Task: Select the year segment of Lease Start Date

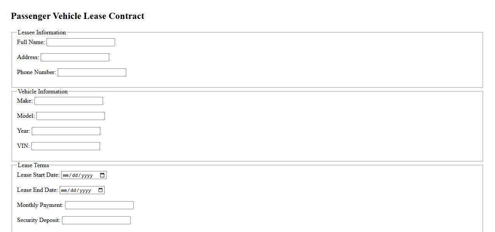Action: coord(87,175)
